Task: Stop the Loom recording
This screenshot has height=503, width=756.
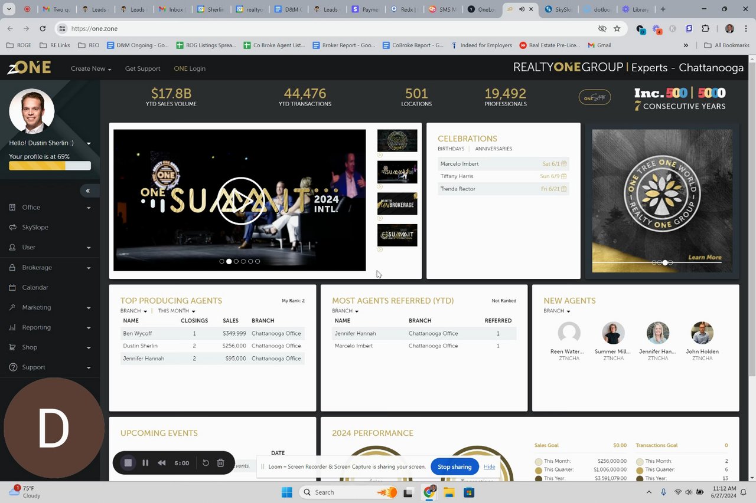Action: click(128, 463)
